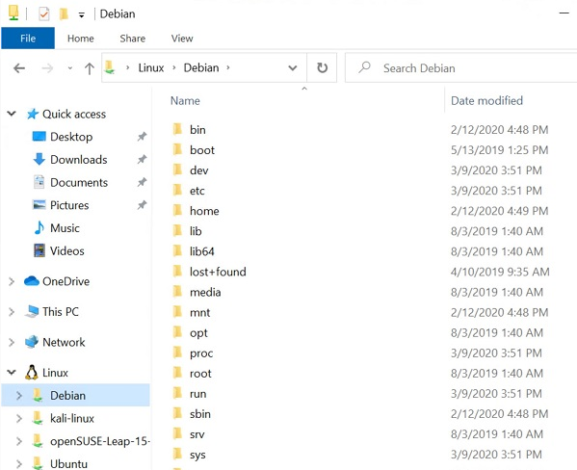Select the home folder icon

[x=177, y=210]
